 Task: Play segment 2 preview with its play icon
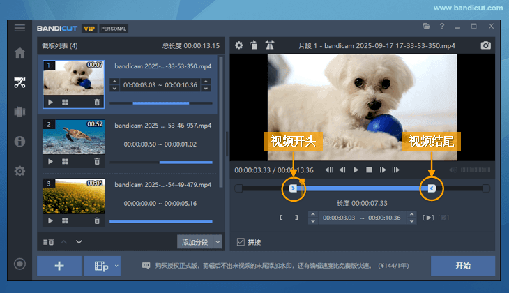click(50, 161)
